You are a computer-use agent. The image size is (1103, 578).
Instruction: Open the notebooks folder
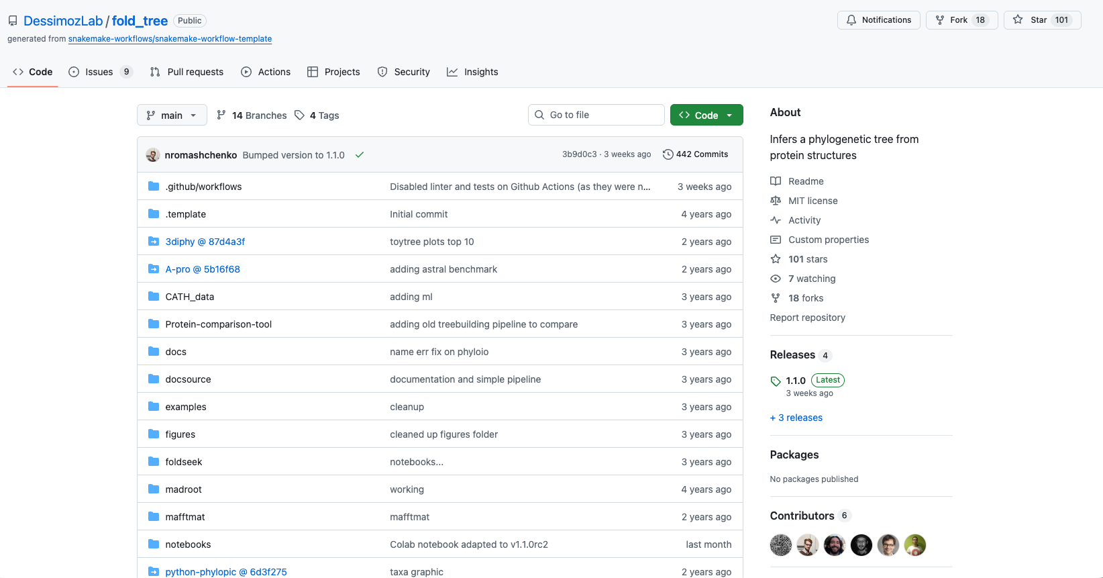[x=188, y=544]
